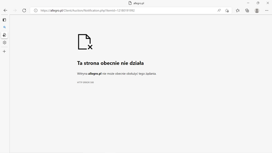Open the Collections panel
The height and width of the screenshot is (153, 272).
pos(247,11)
